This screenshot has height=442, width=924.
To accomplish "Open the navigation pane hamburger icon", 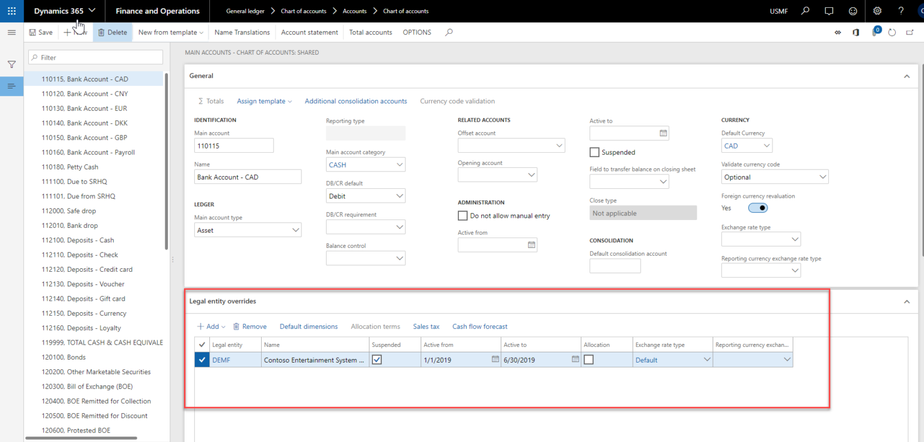I will tap(11, 32).
